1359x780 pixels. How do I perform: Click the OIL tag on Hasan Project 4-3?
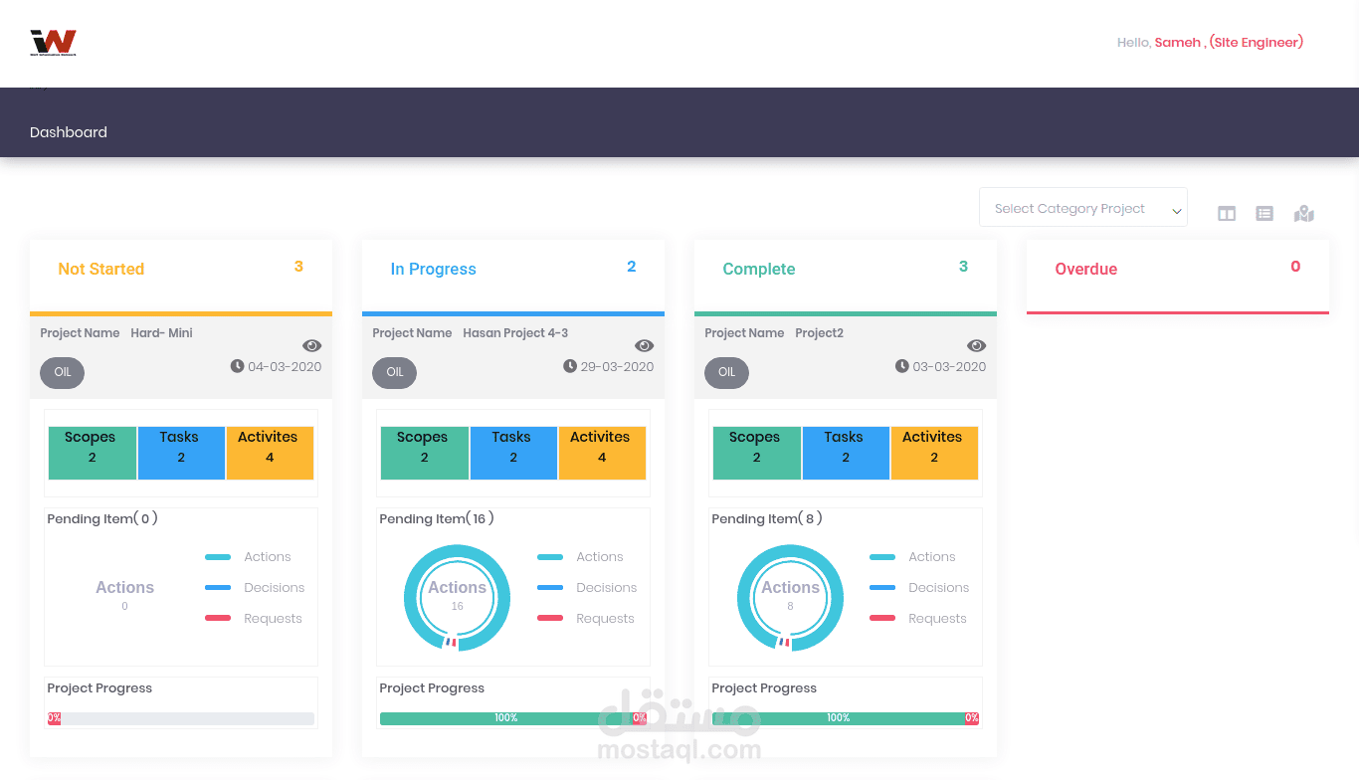click(395, 372)
